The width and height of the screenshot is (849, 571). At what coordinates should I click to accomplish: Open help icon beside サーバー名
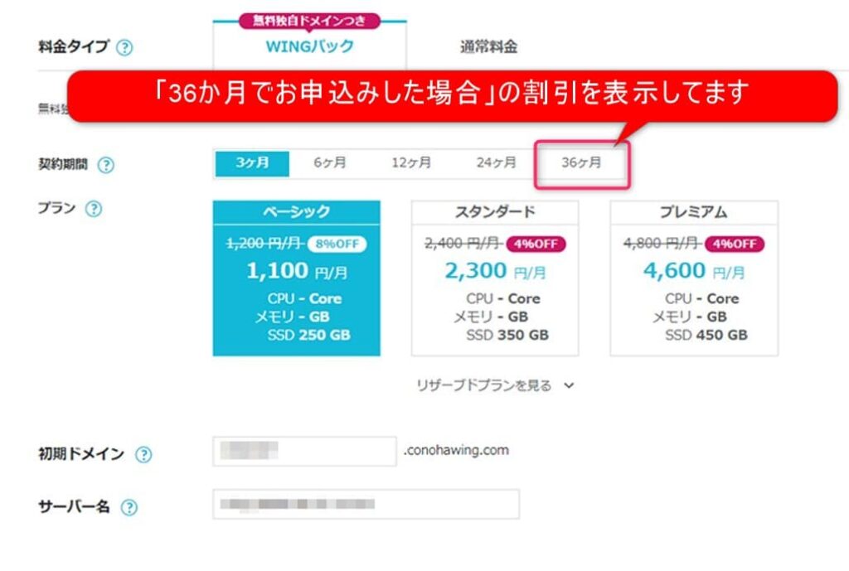129,508
